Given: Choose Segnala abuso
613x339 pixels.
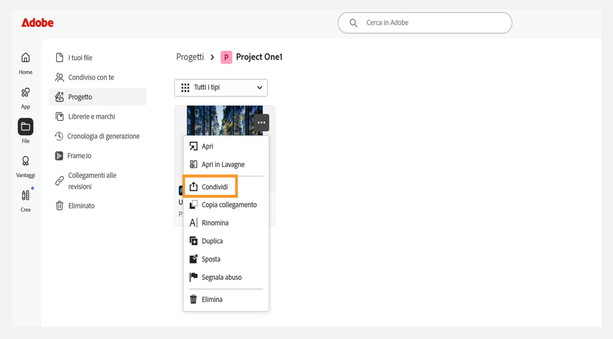Looking at the screenshot, I should coord(226,277).
